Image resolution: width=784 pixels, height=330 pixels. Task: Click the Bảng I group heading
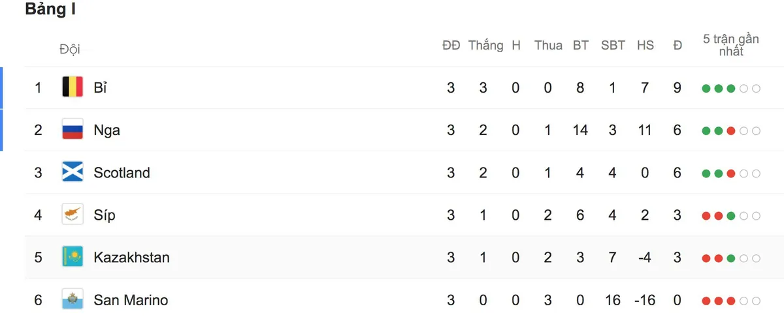[46, 10]
